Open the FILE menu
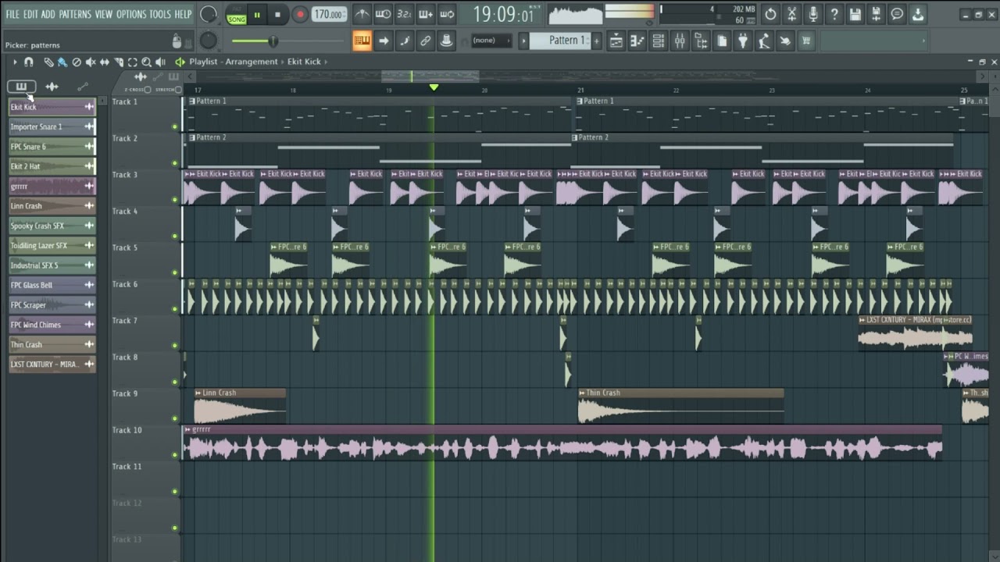 click(x=12, y=14)
